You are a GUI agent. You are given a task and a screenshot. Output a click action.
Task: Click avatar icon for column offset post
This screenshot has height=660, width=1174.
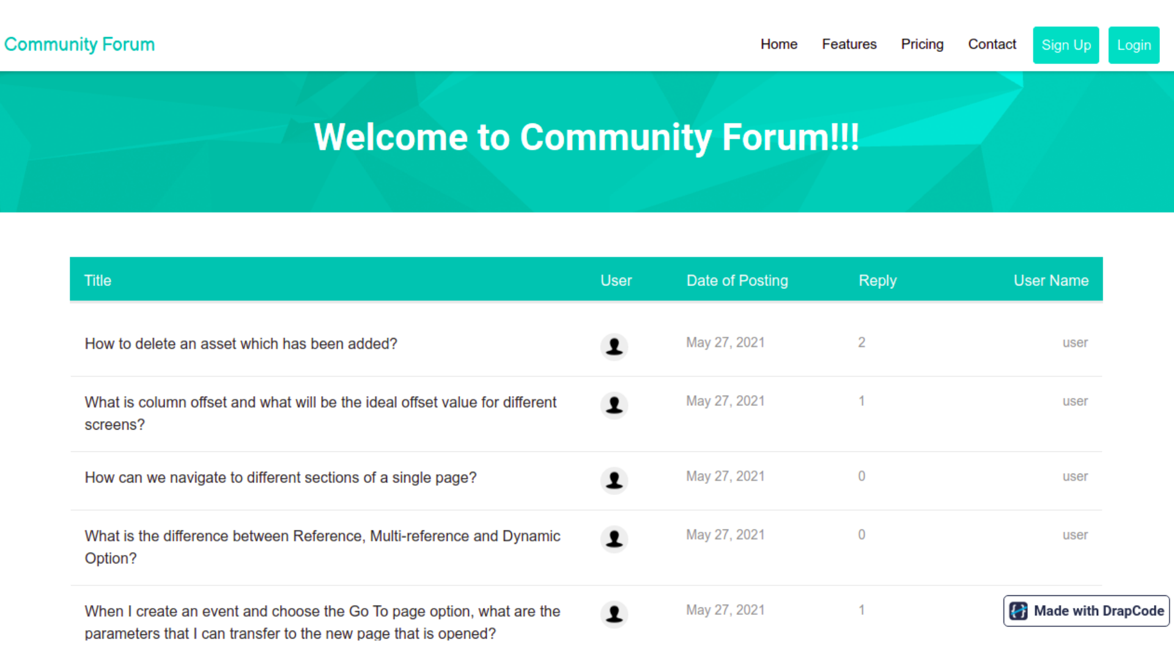coord(614,405)
